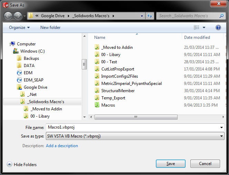
Task: Expand the arrow after _Solidworks Macro's breadcrumb
Action: [113, 16]
